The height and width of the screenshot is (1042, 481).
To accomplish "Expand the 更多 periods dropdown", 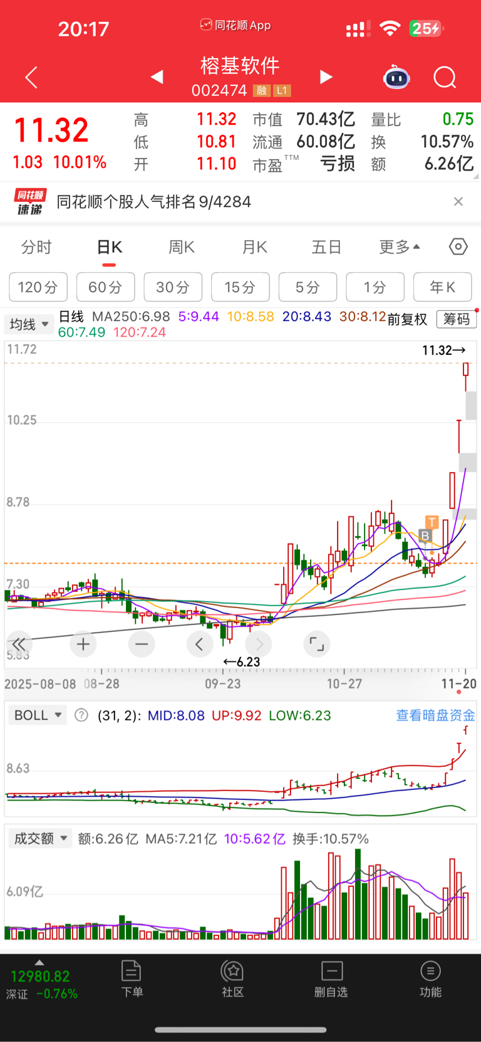I will click(x=400, y=247).
